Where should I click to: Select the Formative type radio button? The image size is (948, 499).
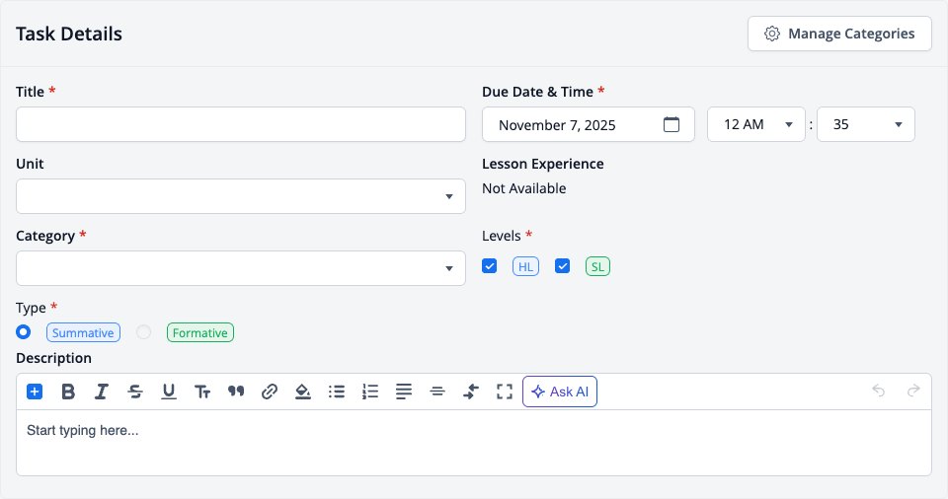point(143,332)
